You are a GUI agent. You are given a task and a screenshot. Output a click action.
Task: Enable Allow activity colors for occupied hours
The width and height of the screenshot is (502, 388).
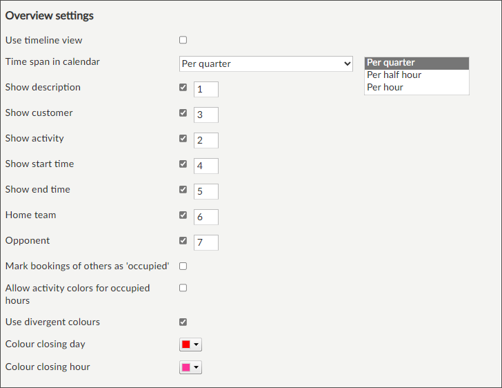pos(183,288)
